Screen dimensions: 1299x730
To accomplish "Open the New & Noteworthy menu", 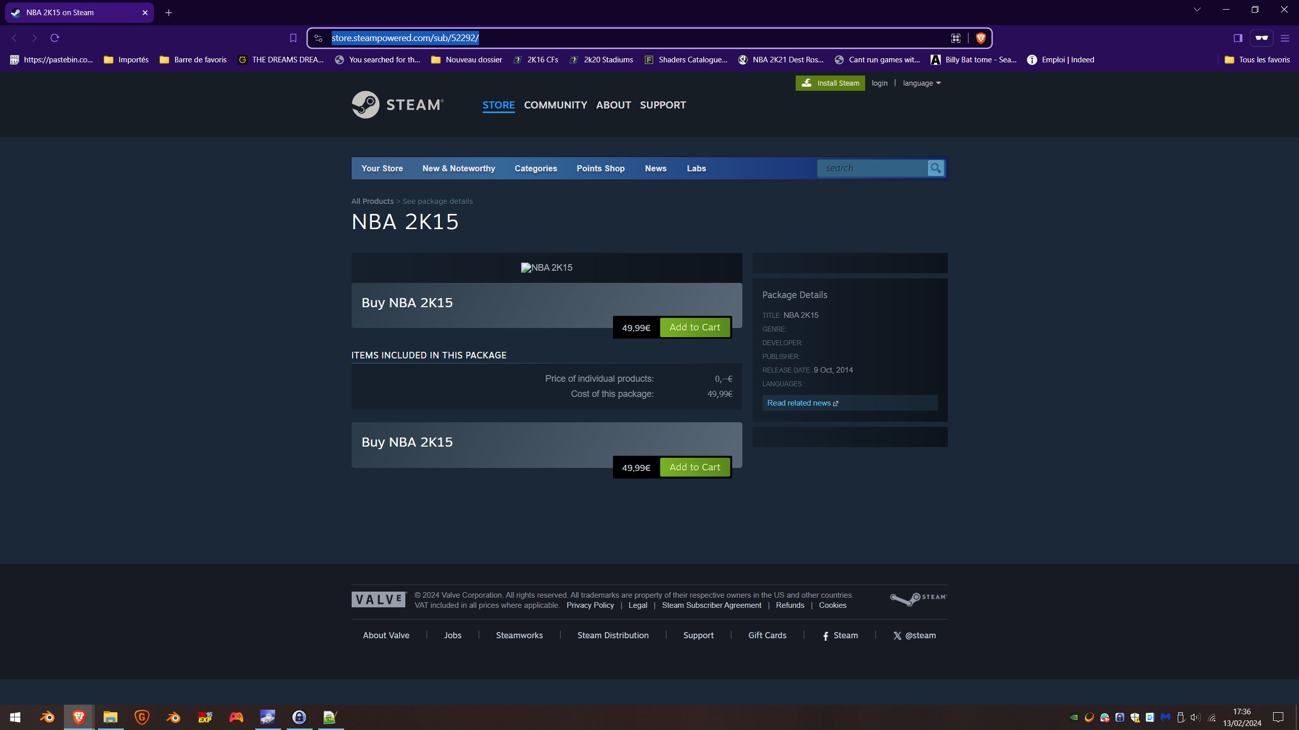I will click(459, 168).
